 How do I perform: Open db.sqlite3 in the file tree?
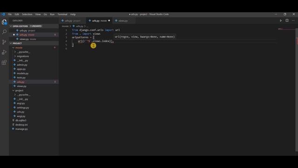pyautogui.click(x=34, y=120)
